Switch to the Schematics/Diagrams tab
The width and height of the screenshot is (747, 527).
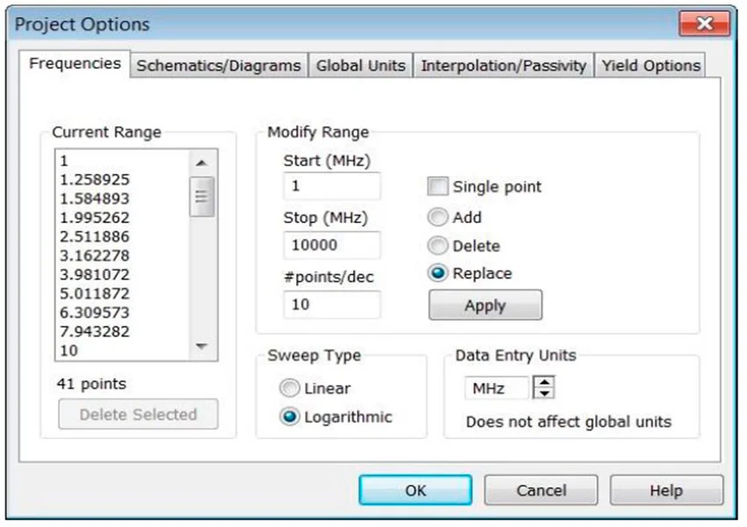(219, 66)
